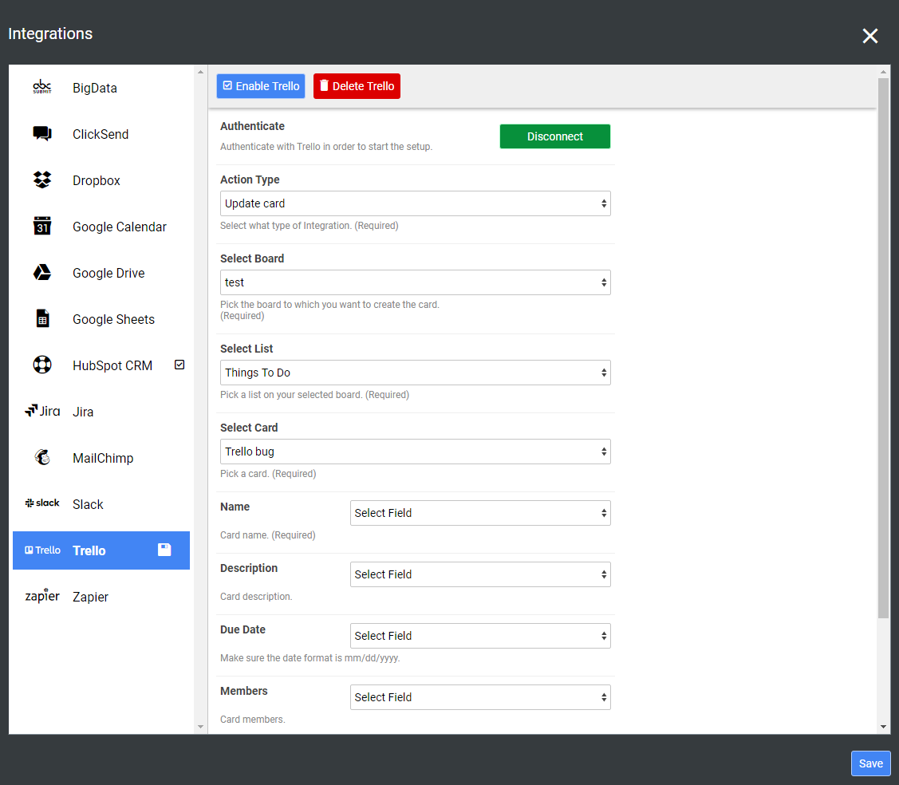This screenshot has width=899, height=785.
Task: Click the Slack logo icon
Action: point(41,503)
